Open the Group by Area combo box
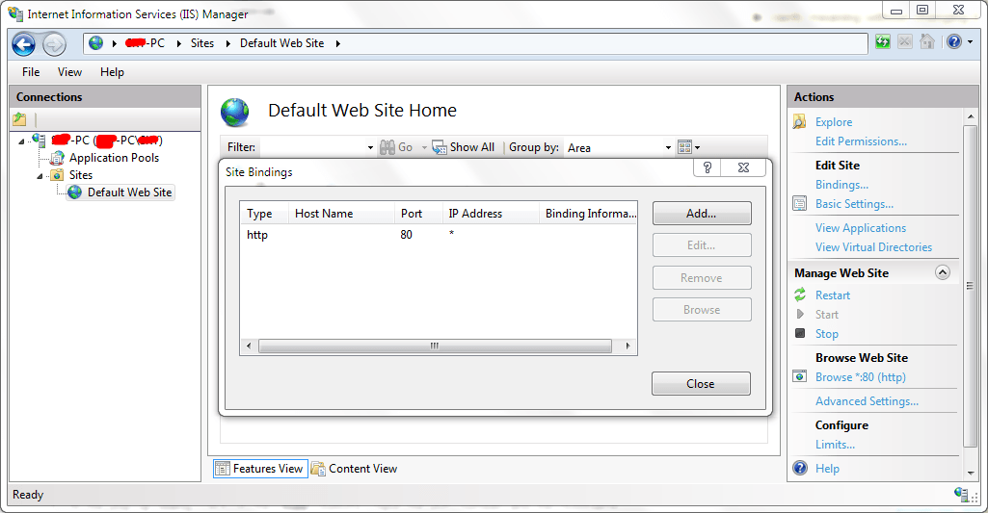 tap(619, 148)
